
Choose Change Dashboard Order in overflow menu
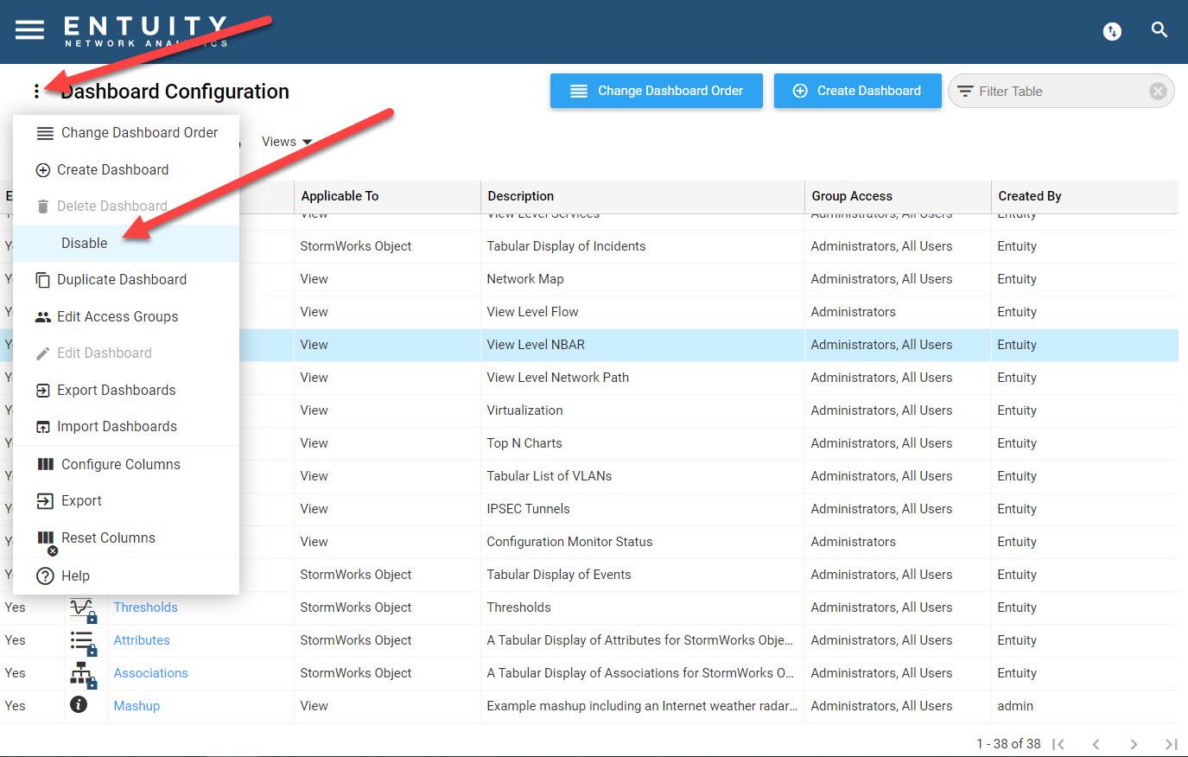(126, 133)
